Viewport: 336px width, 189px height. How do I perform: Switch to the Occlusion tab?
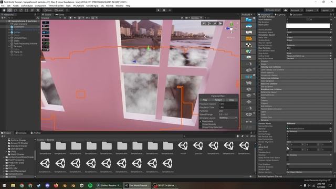click(x=296, y=15)
